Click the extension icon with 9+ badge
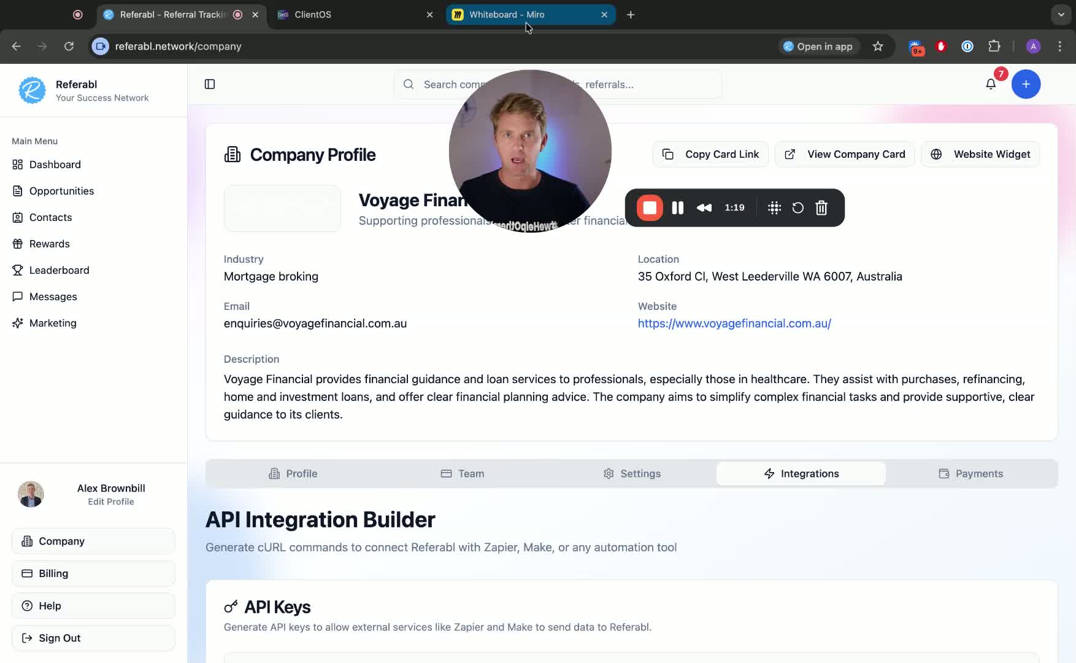Image resolution: width=1076 pixels, height=663 pixels. (915, 47)
